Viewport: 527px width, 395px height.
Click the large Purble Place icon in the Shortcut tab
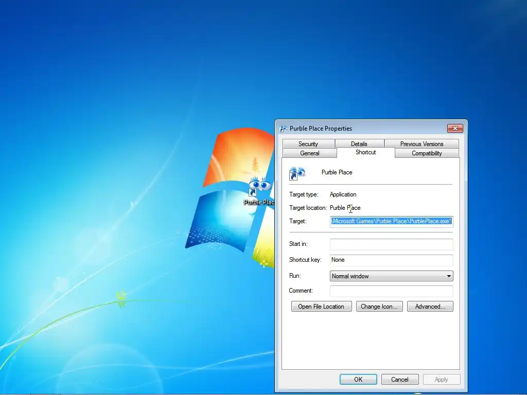tap(297, 173)
